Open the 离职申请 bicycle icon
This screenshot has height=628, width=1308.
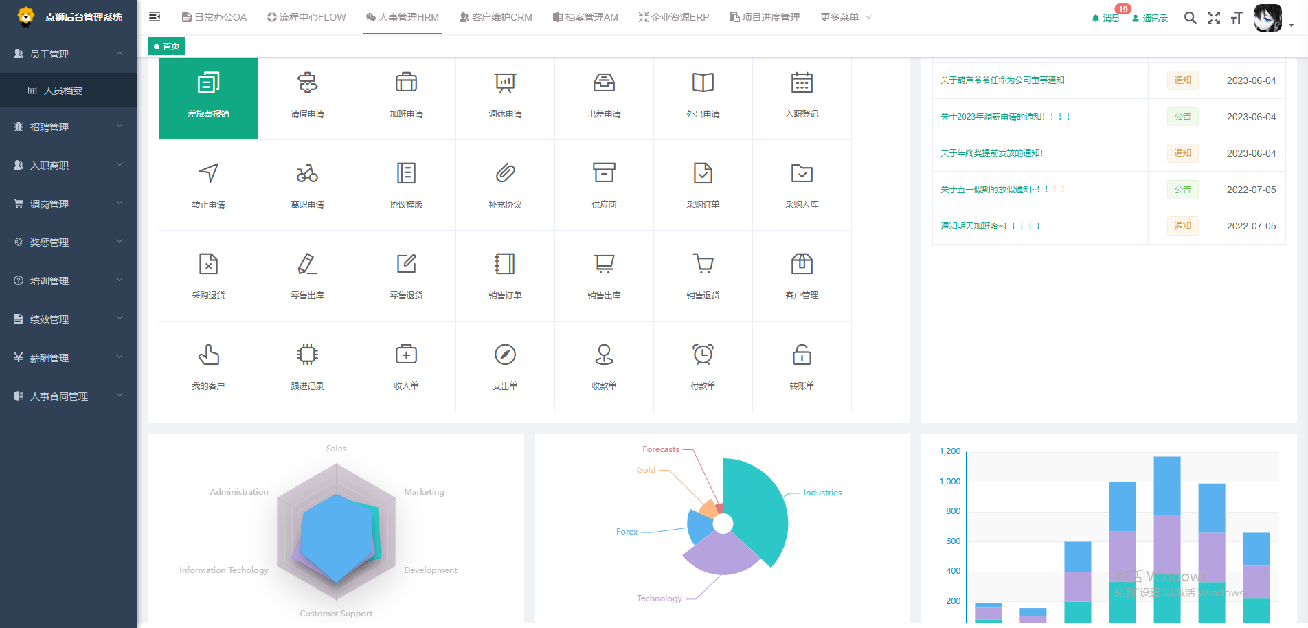(x=307, y=173)
